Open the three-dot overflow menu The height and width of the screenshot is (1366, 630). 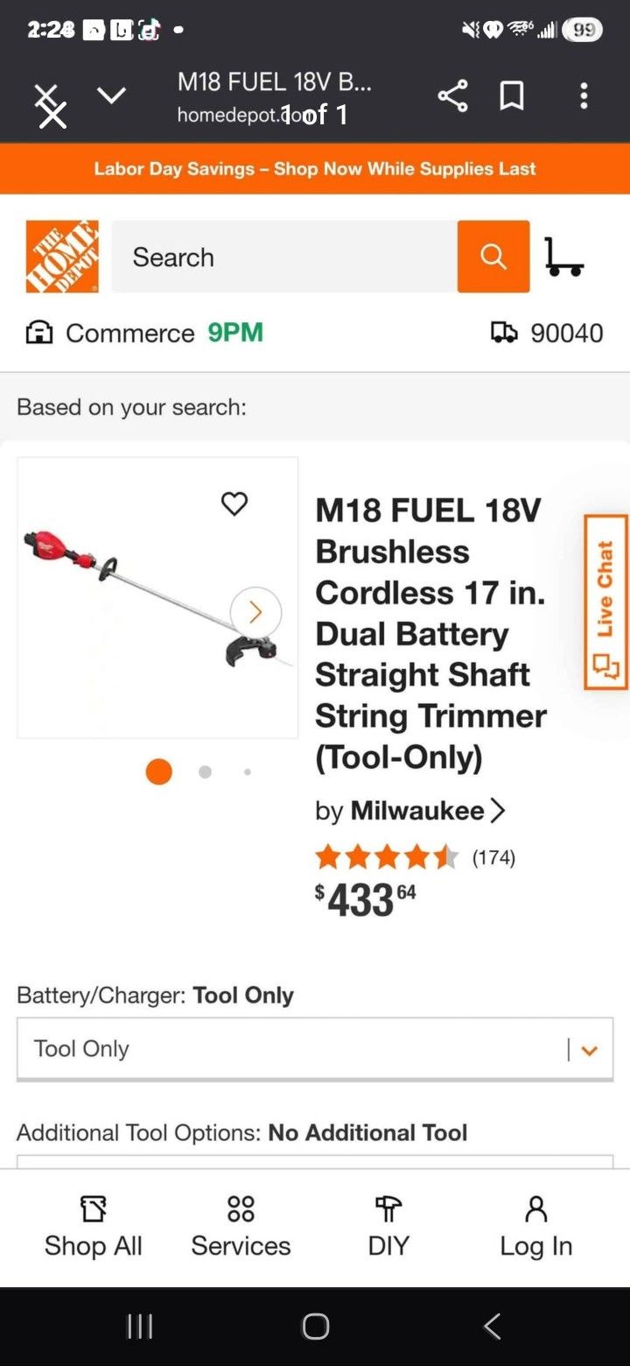(583, 96)
